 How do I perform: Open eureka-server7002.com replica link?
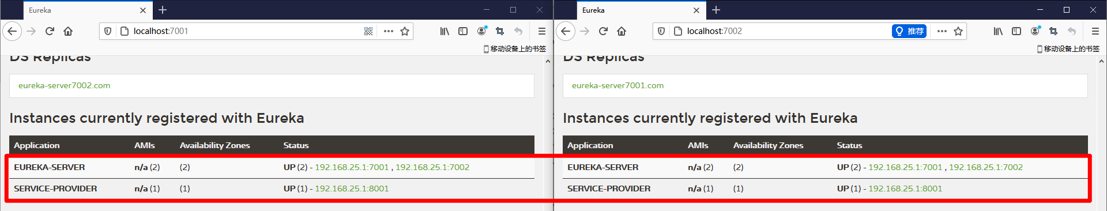point(64,85)
